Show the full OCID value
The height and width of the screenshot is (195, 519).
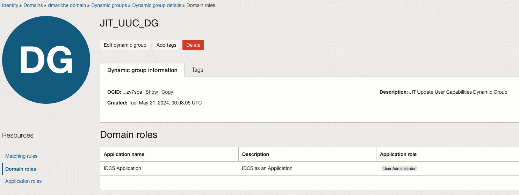point(152,92)
